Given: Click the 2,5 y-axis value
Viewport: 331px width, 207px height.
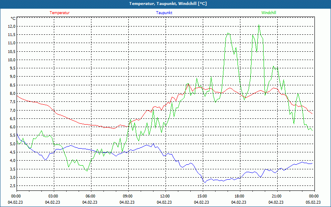Looking at the screenshot, I should click(12, 185).
